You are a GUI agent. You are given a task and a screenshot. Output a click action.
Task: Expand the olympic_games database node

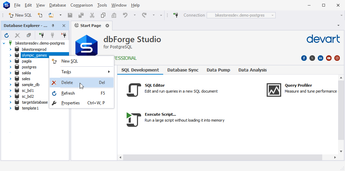pyautogui.click(x=10, y=55)
